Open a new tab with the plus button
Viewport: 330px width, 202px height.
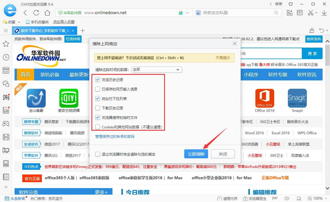(x=83, y=31)
